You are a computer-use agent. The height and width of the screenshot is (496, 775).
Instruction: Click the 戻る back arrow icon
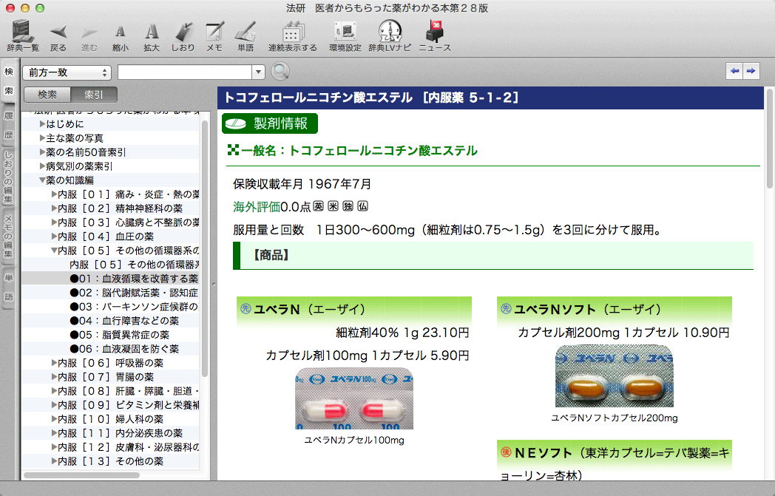(x=58, y=32)
